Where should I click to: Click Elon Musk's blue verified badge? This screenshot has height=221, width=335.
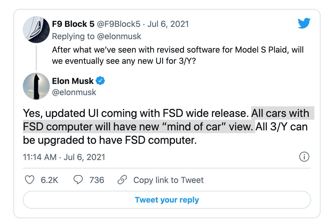click(x=100, y=81)
